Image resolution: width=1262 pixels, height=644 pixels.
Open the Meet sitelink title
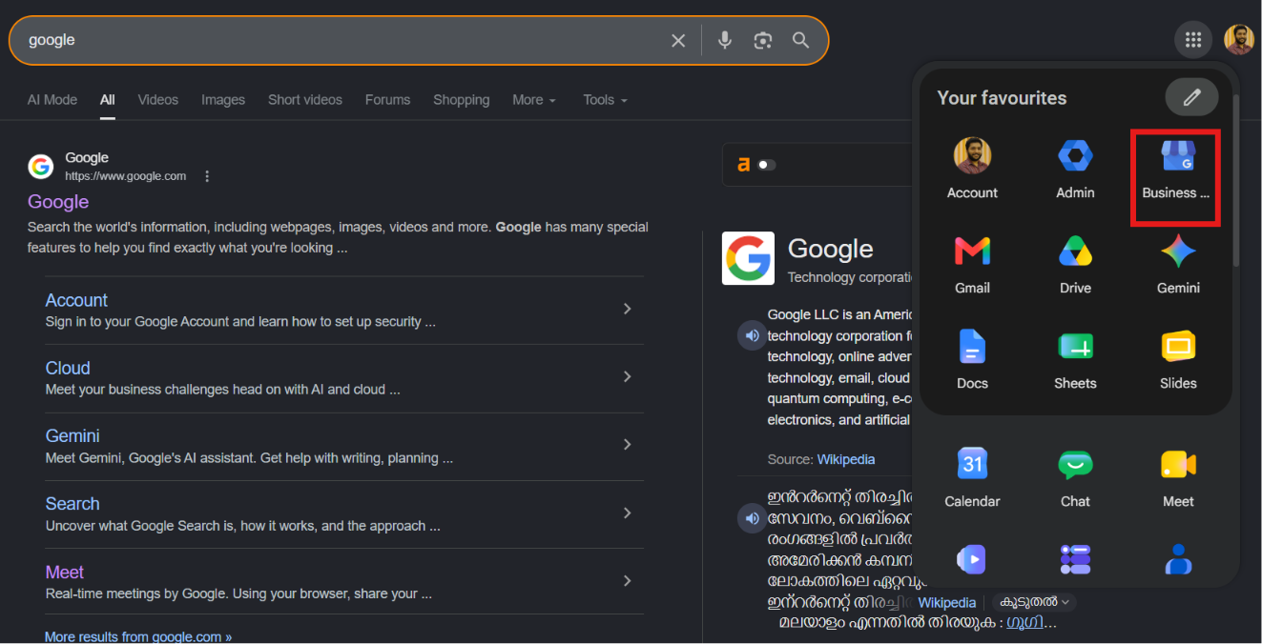click(65, 572)
